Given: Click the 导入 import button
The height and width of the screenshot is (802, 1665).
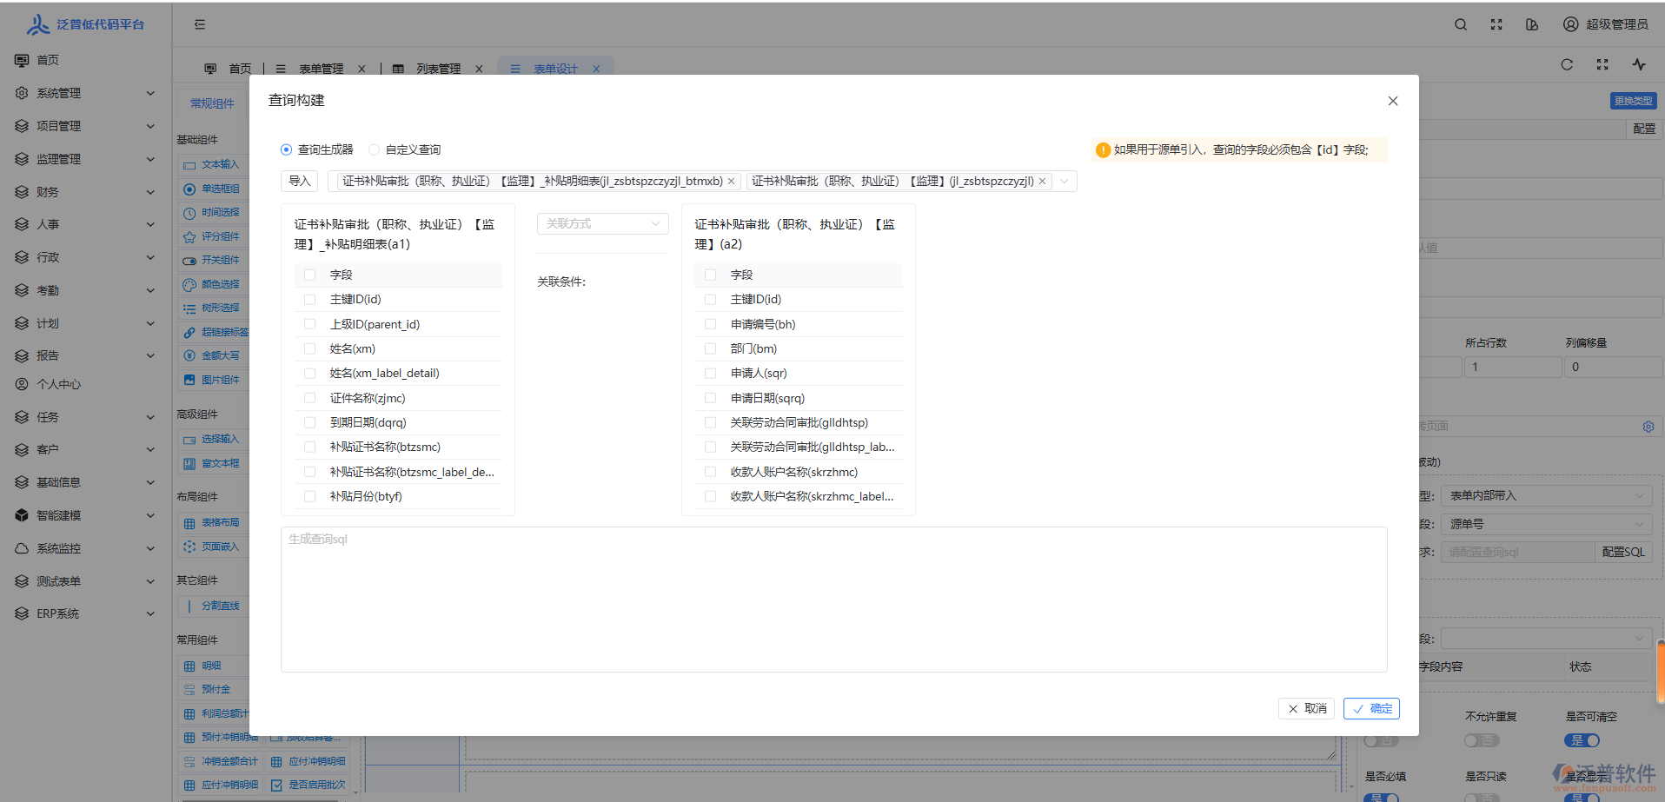Looking at the screenshot, I should (299, 181).
